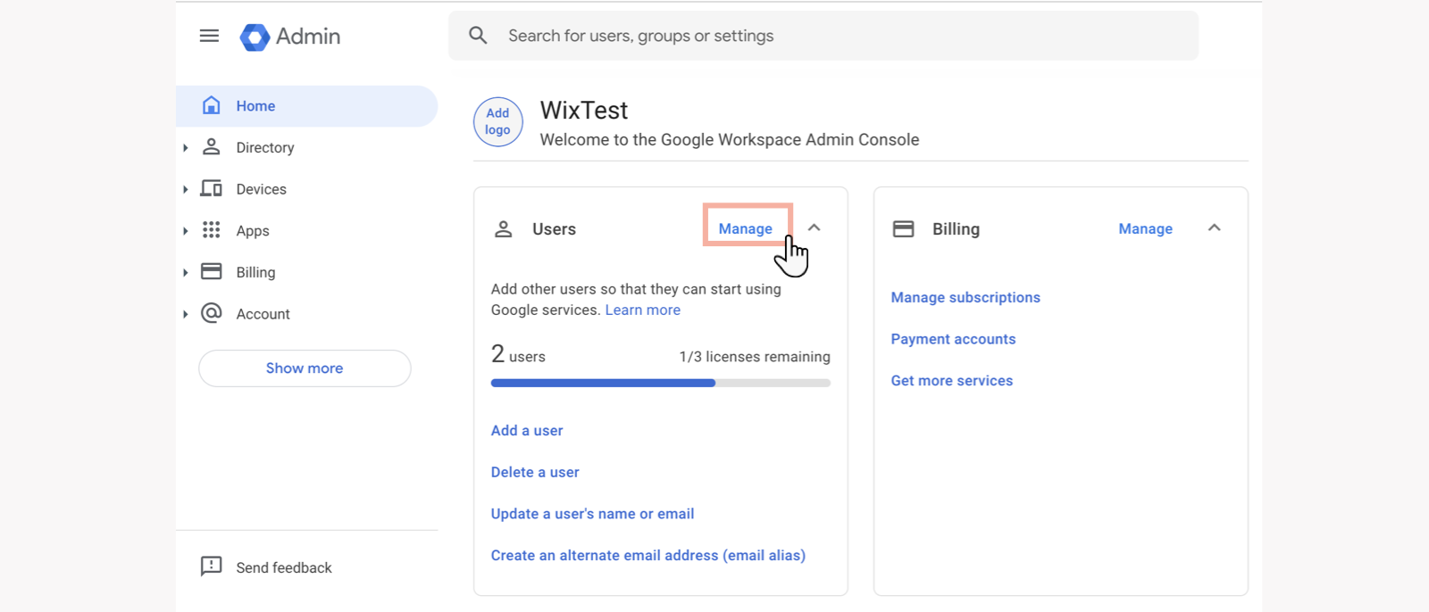Collapse the Users card chevron
This screenshot has width=1429, height=612.
coord(814,228)
